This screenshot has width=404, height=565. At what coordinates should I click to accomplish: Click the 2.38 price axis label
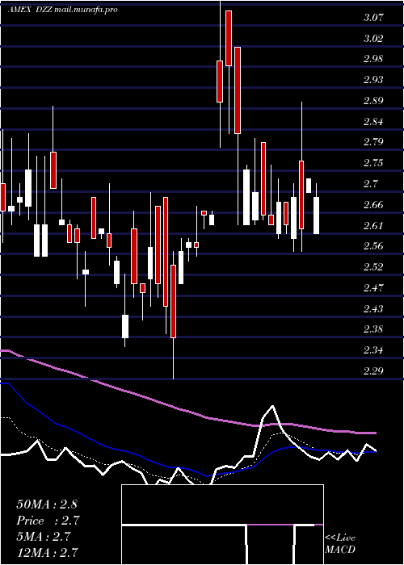[373, 329]
